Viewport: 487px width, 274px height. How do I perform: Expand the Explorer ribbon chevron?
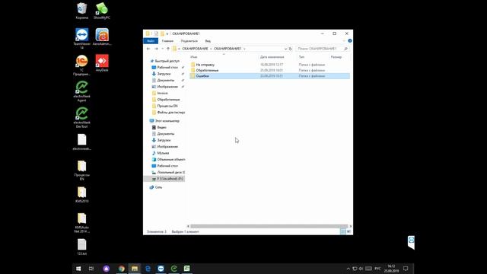tap(344, 40)
